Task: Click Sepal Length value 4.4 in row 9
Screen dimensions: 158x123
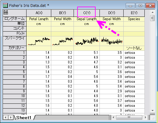Action: [87, 91]
